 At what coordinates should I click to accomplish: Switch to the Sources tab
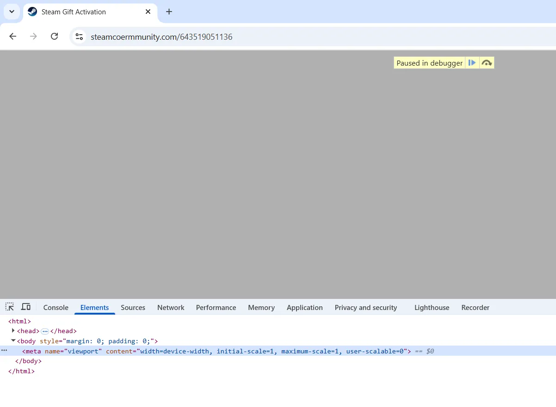[x=133, y=308]
